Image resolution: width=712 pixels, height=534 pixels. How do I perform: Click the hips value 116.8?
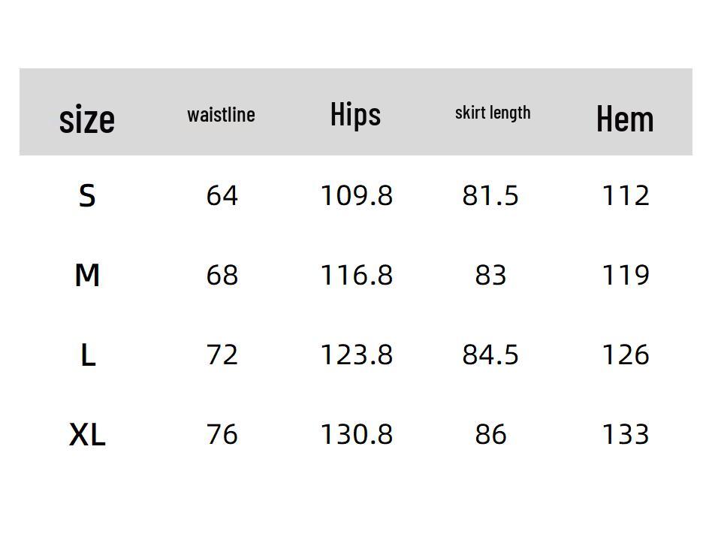pyautogui.click(x=357, y=276)
